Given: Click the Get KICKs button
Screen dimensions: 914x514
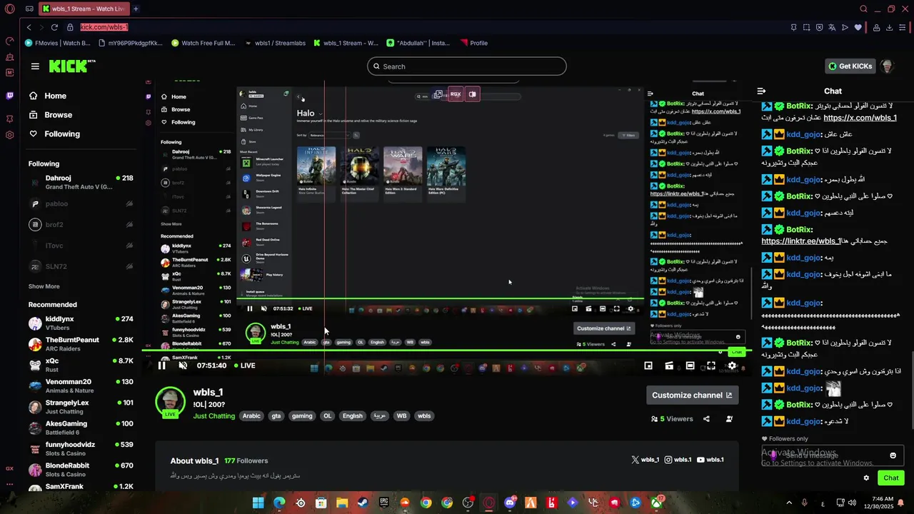Looking at the screenshot, I should click(x=850, y=66).
